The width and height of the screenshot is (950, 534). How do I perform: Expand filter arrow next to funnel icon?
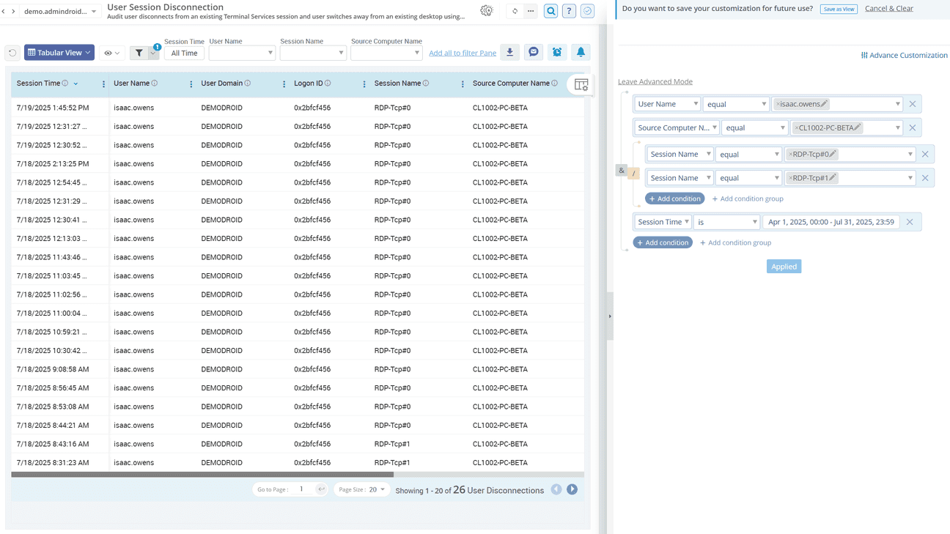coord(153,53)
